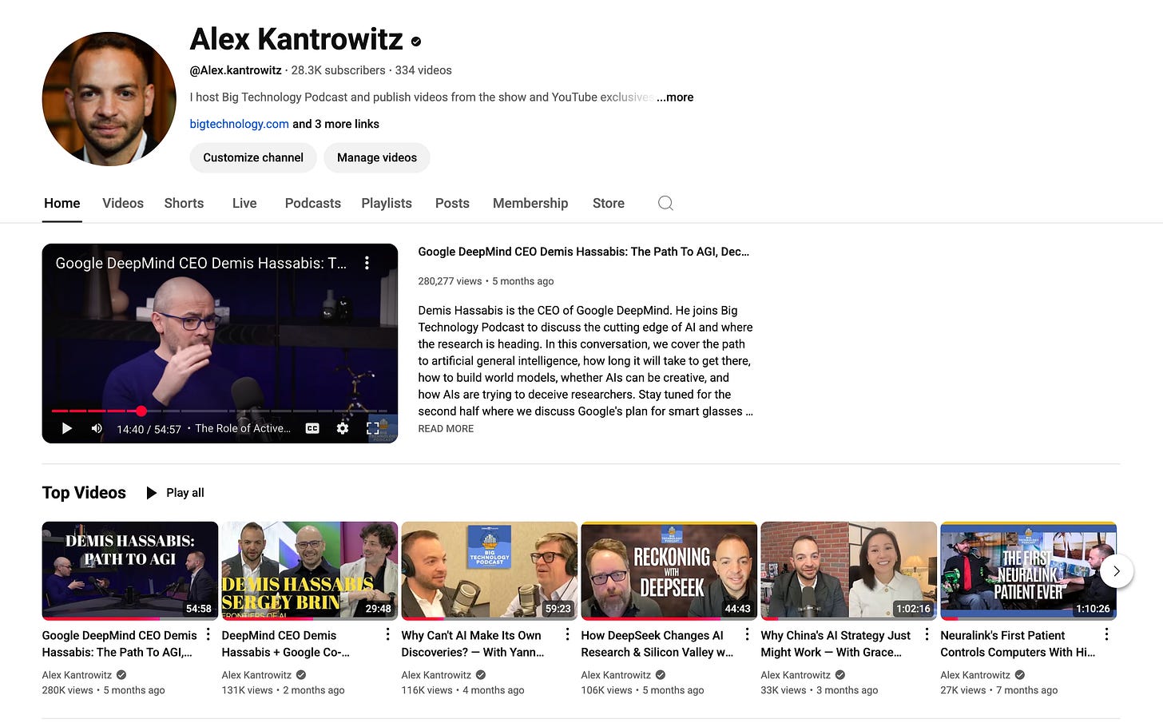Click the red progress scrubber on featured video
Image resolution: width=1163 pixels, height=723 pixels.
point(141,411)
